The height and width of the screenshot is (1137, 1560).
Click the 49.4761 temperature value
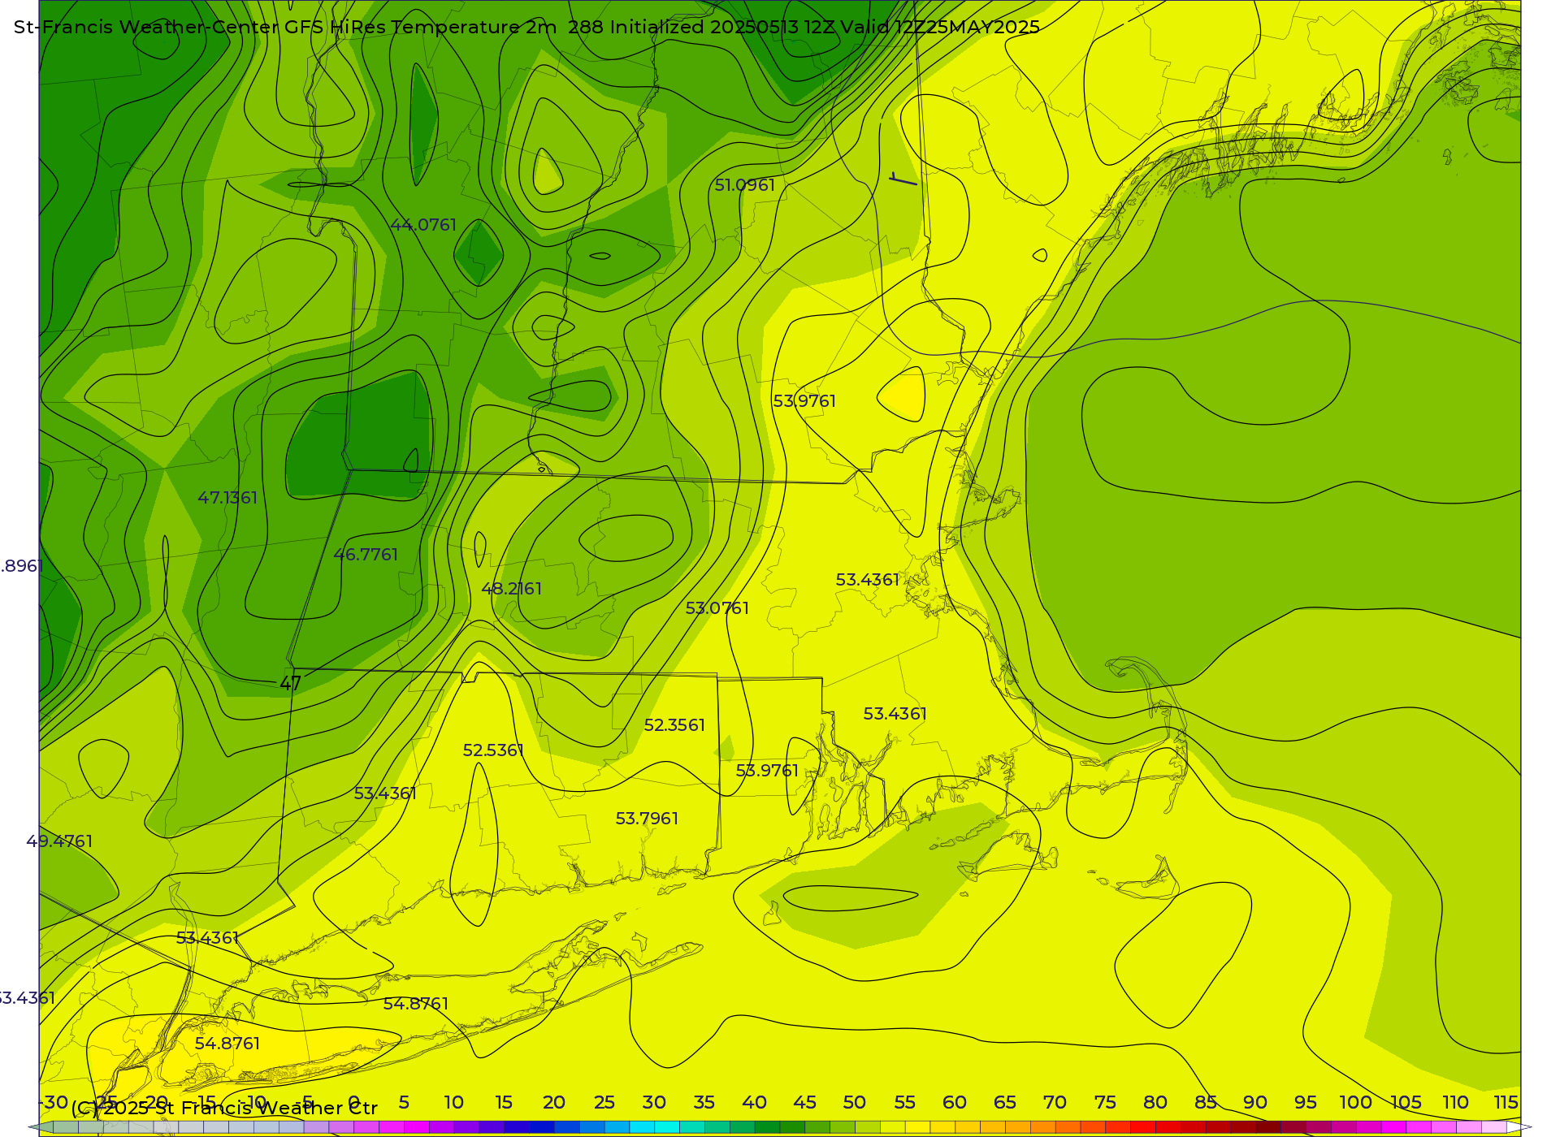(x=59, y=841)
